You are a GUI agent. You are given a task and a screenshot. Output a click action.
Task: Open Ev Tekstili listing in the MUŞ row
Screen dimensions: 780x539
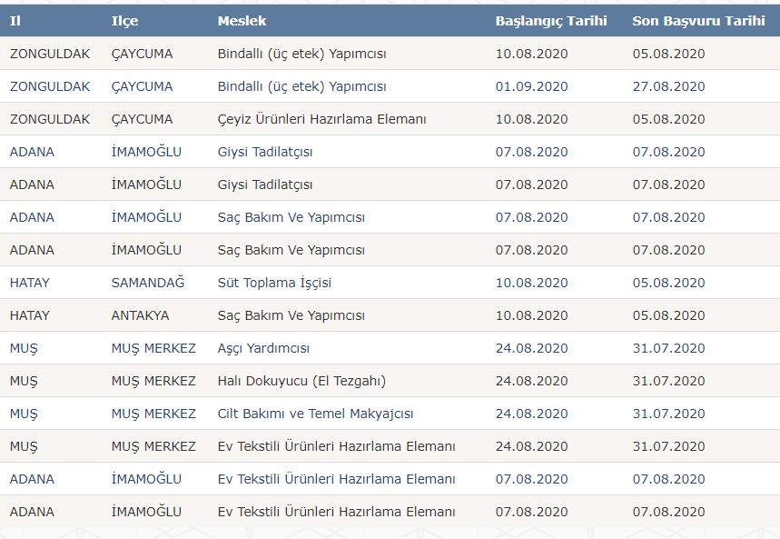coord(336,446)
